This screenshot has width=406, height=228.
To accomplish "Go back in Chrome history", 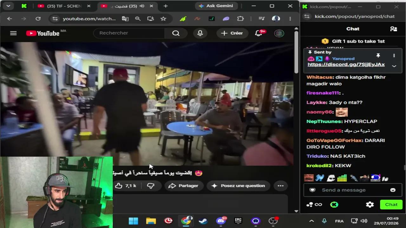I will tap(10, 19).
